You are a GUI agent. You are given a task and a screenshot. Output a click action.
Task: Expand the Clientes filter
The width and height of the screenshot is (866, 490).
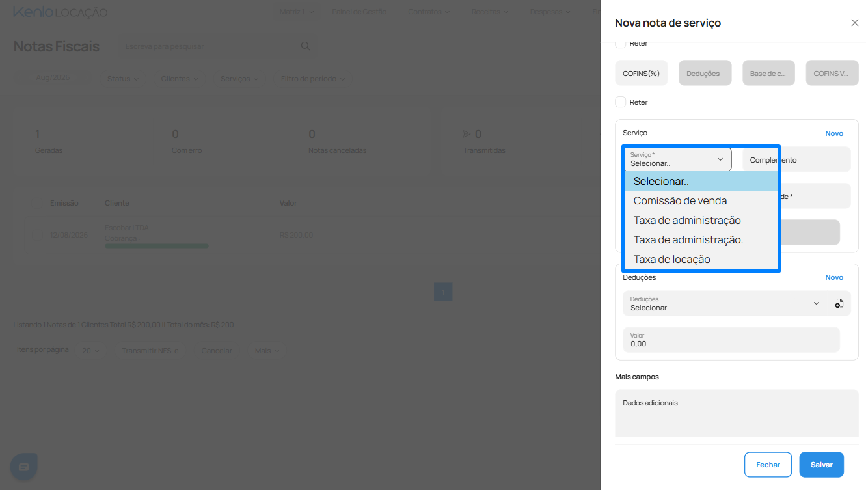180,79
